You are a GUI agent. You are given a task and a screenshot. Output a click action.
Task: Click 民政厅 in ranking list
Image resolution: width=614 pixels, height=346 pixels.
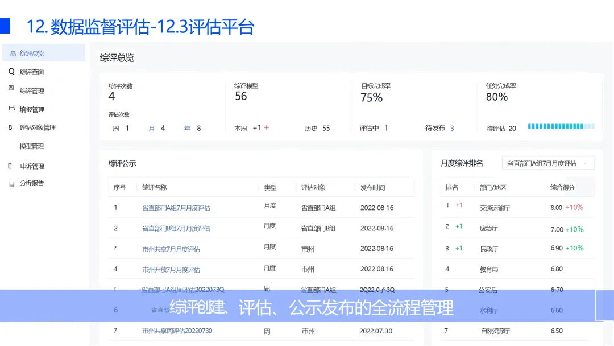click(489, 249)
